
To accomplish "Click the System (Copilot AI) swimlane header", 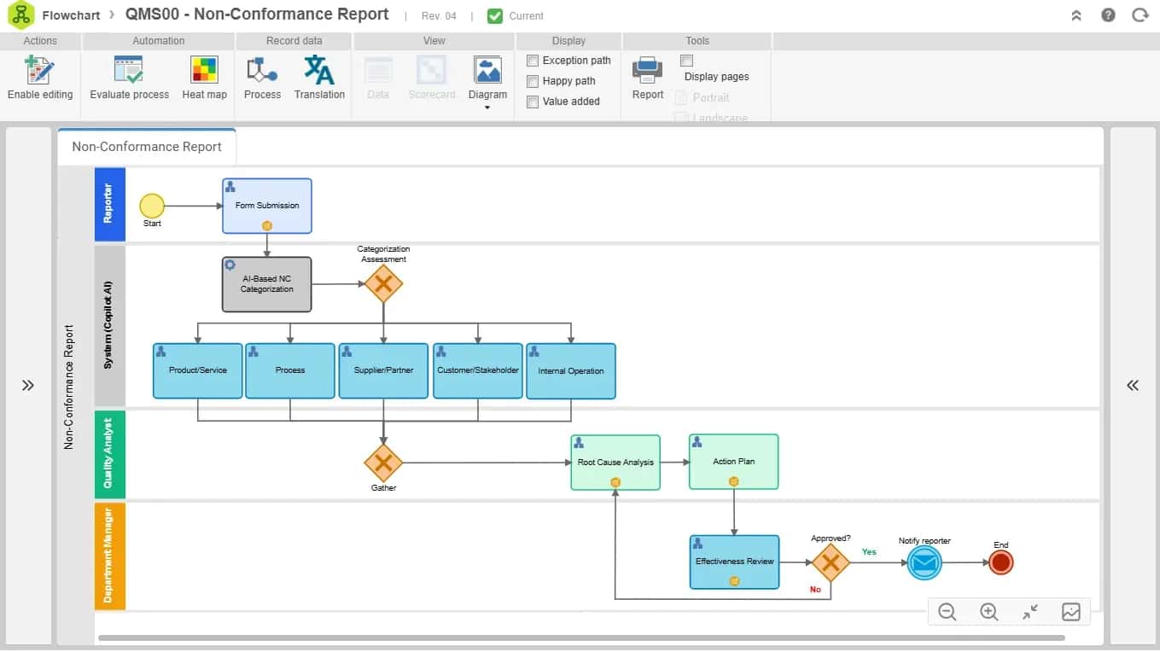I will pos(109,325).
